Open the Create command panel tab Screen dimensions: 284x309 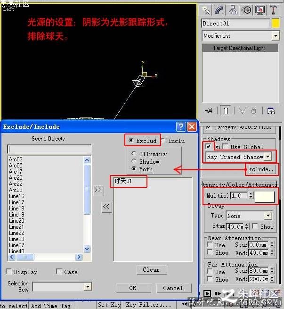tap(206, 10)
